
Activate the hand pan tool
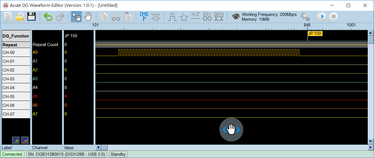[x=88, y=17]
